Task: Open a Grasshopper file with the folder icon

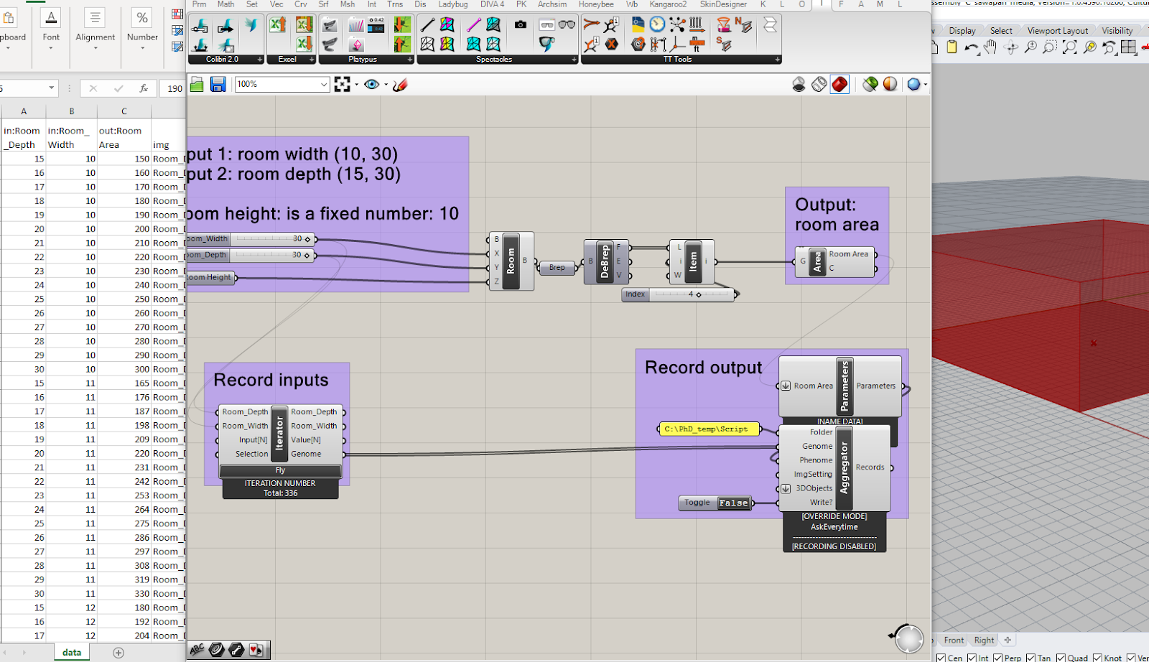Action: pyautogui.click(x=197, y=85)
